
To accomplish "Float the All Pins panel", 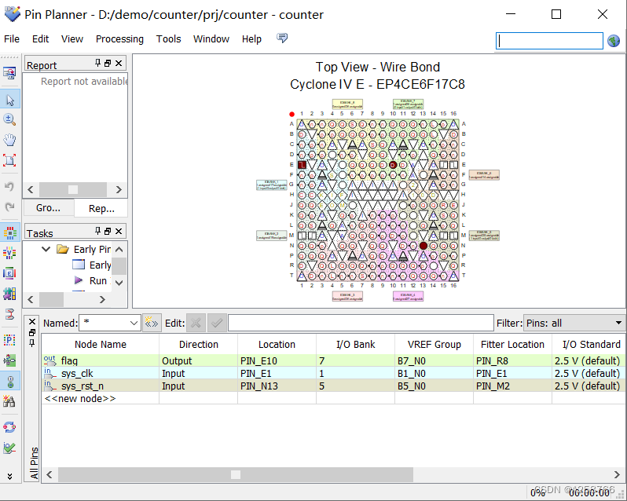I will [32, 332].
